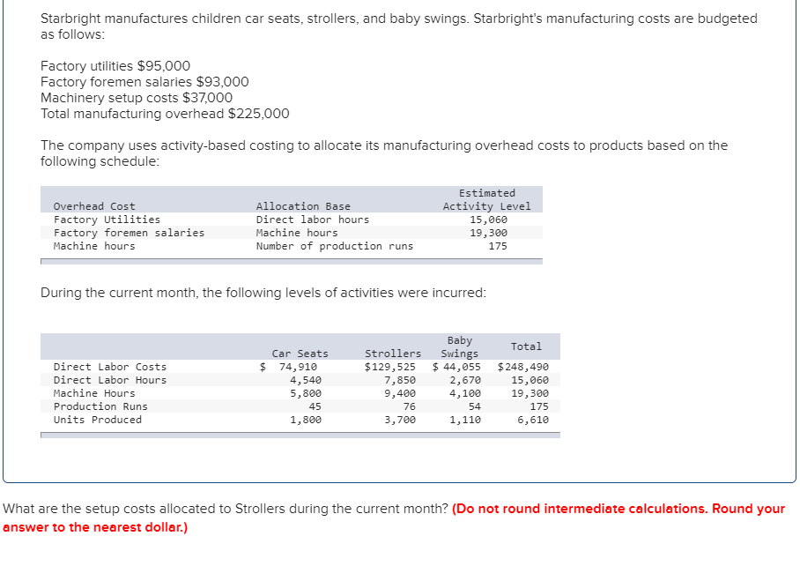Click Strollers direct labor cost $129,525
Viewport: 800px width, 581px height.
click(389, 367)
